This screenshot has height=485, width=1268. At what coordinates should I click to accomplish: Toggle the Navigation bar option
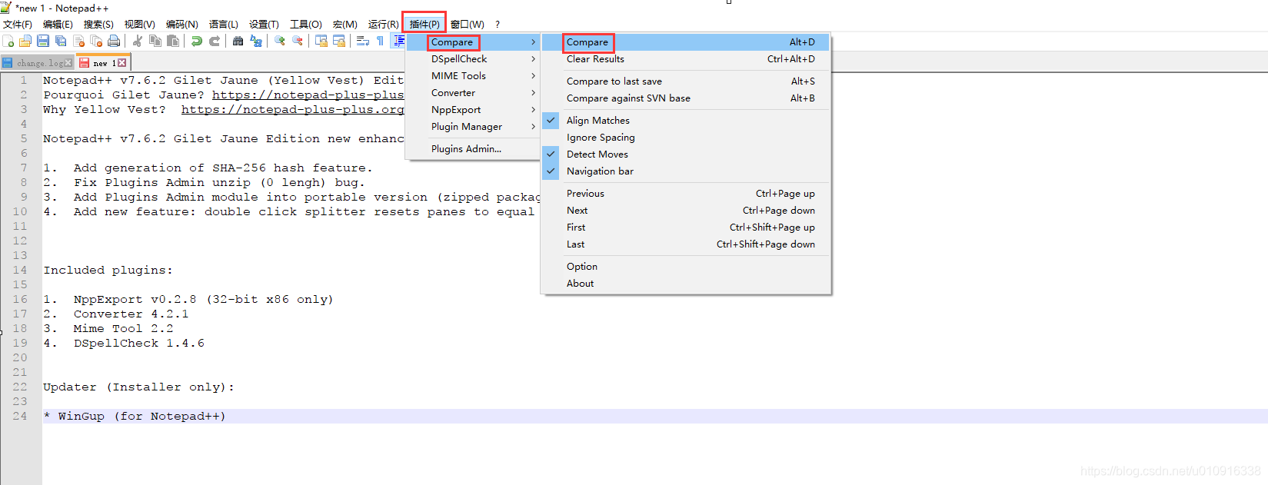coord(685,171)
